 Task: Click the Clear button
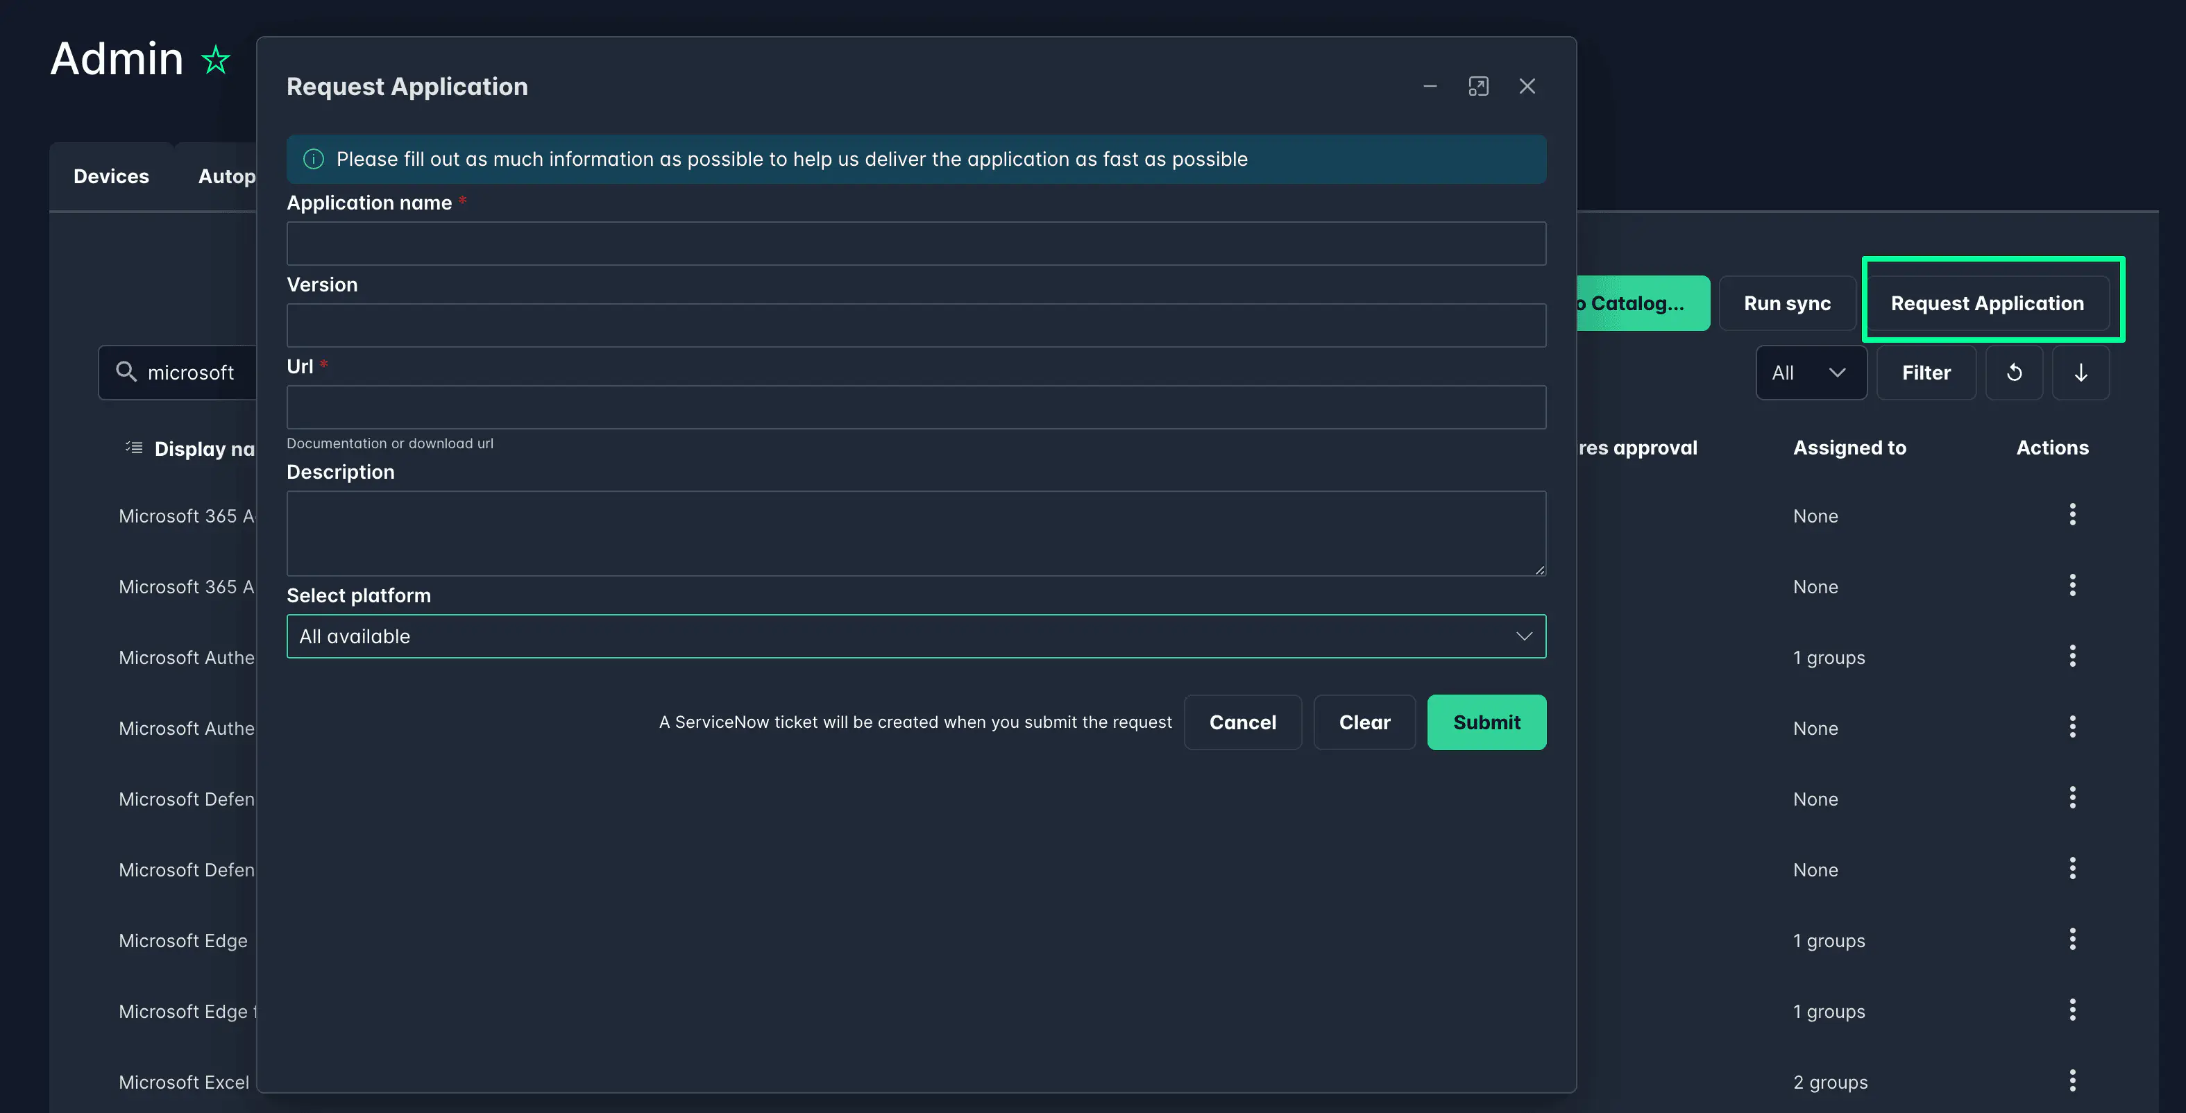(1364, 722)
